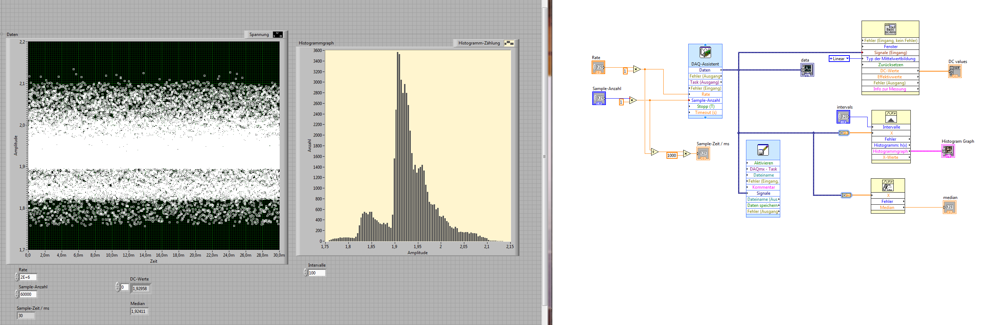
Task: Click dynamic data converter feeding statistics X
Action: [x=846, y=195]
